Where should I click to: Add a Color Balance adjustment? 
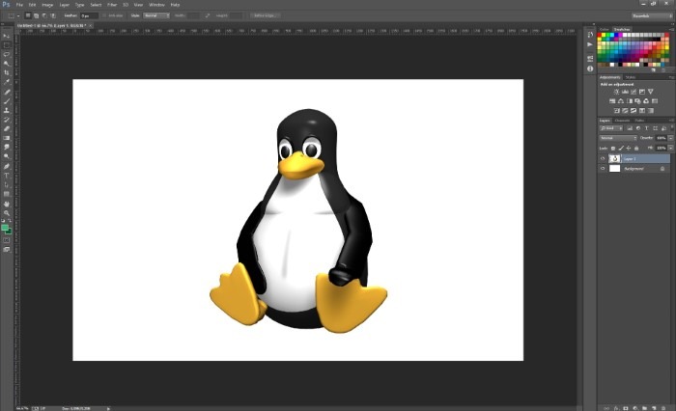(x=620, y=101)
